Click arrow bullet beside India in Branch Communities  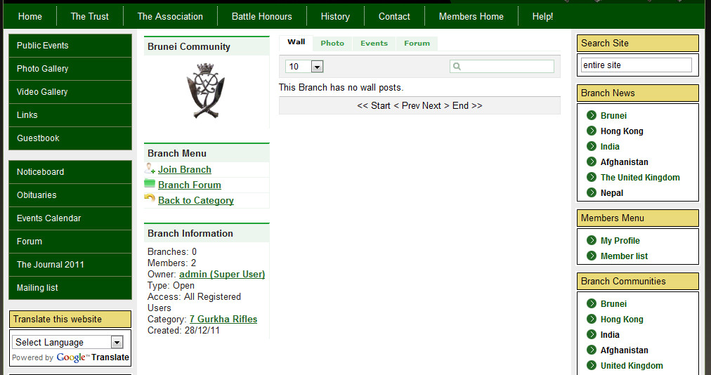click(592, 334)
